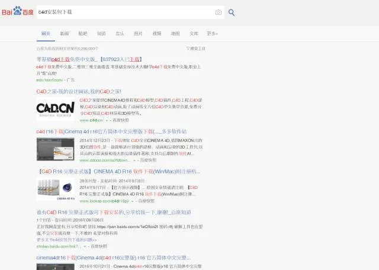Click the 广告 label beside edu.hxsd.com
Image resolution: width=379 pixels, height=270 pixels.
tap(70, 80)
